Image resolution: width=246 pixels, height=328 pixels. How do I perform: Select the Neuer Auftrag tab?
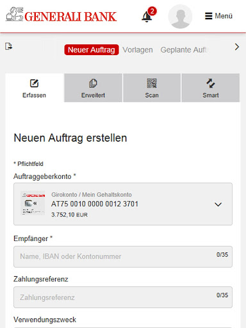pyautogui.click(x=92, y=50)
